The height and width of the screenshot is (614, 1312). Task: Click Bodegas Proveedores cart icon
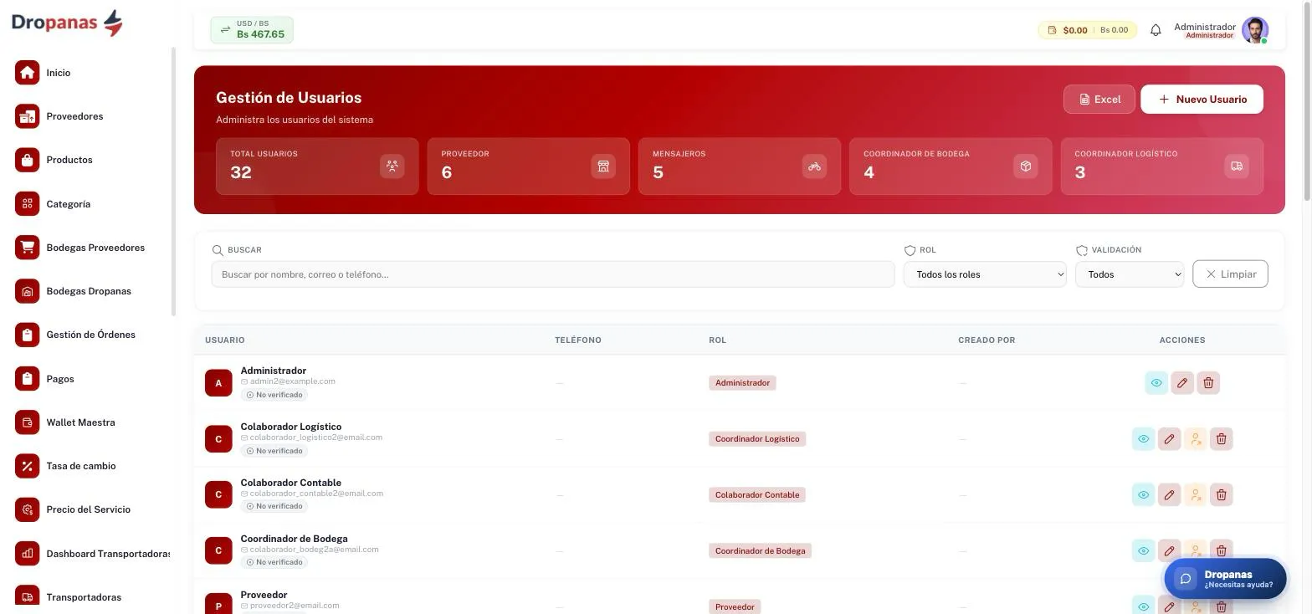[x=27, y=248]
